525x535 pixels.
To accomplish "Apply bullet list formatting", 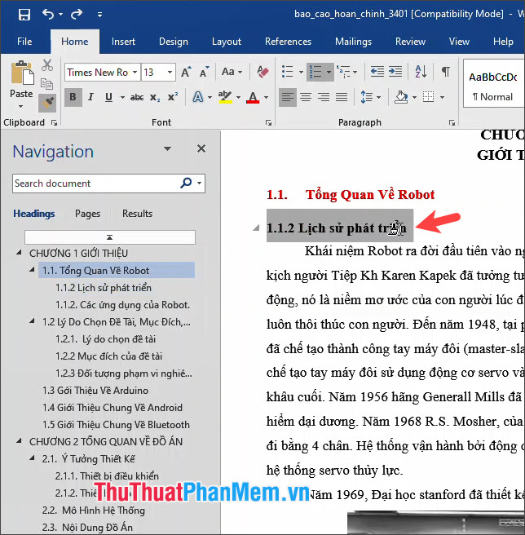I will pyautogui.click(x=288, y=72).
